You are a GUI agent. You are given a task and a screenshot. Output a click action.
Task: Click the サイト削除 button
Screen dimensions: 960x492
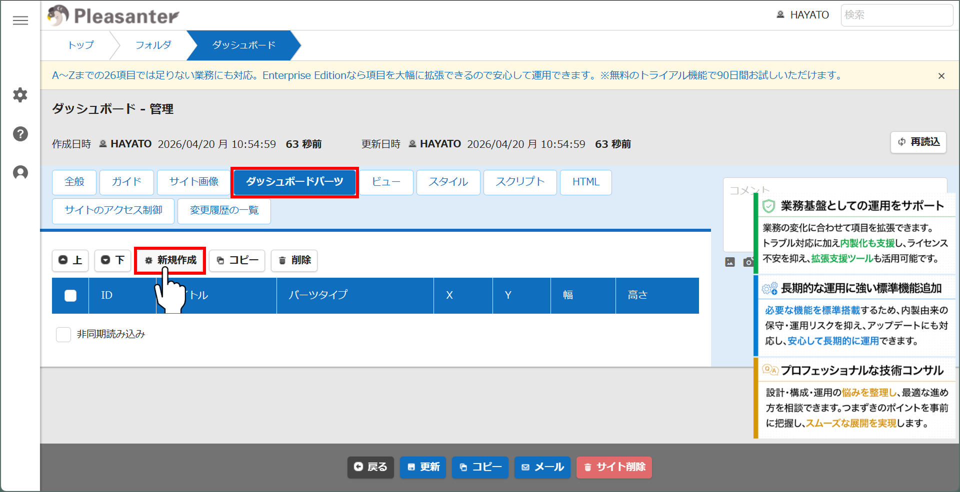coord(614,468)
